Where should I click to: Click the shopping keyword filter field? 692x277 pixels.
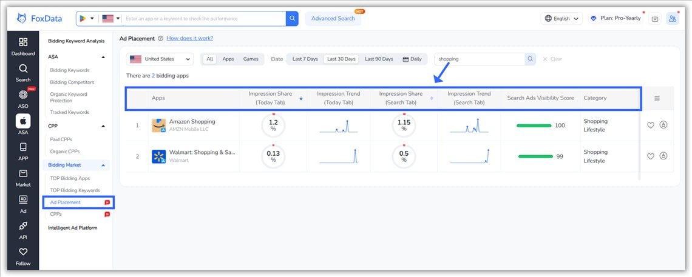480,59
